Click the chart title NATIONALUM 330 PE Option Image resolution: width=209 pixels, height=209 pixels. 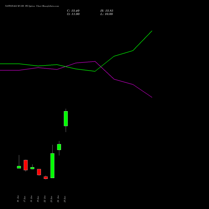(x=20, y=6)
